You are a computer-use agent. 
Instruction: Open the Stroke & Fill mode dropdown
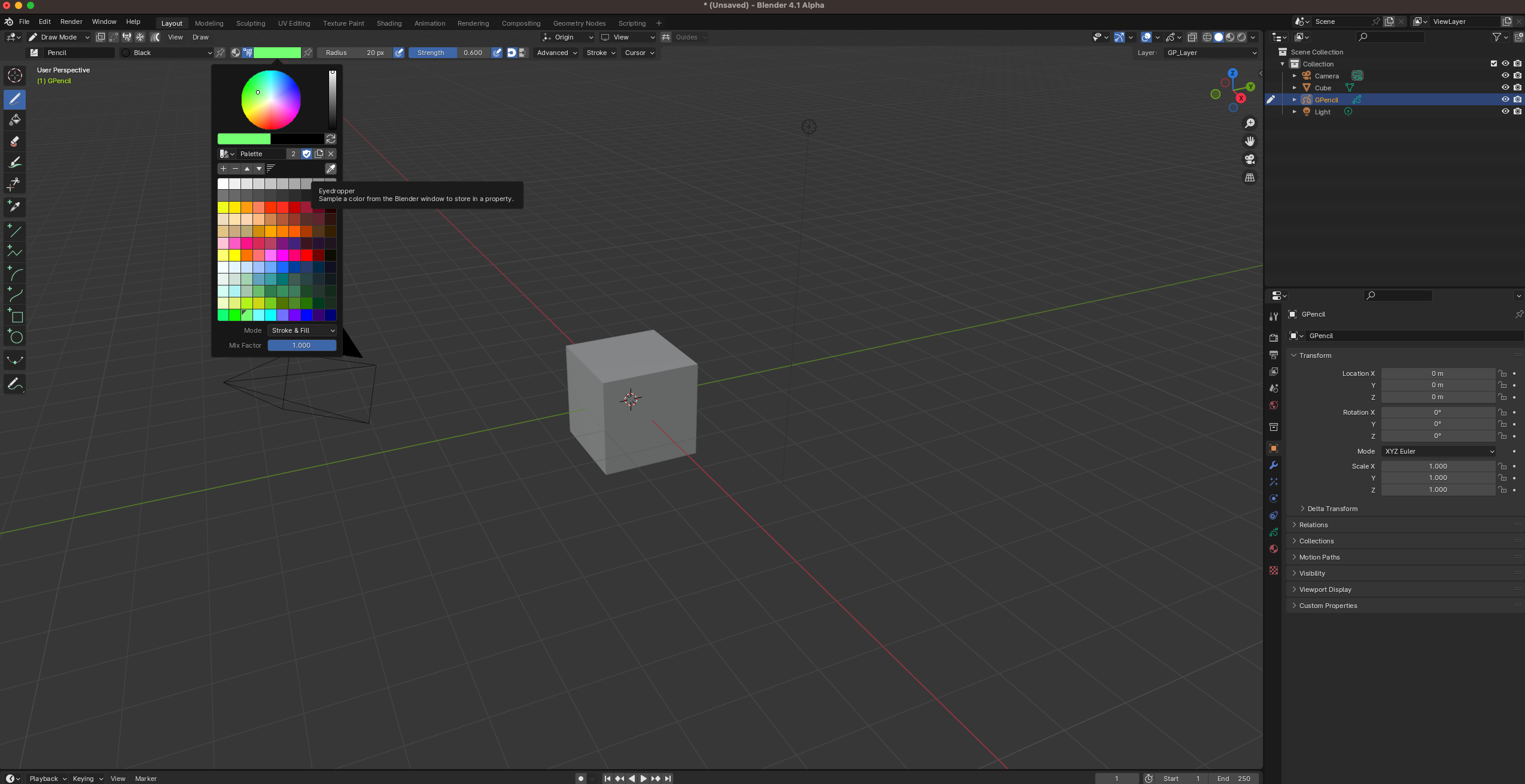[302, 330]
